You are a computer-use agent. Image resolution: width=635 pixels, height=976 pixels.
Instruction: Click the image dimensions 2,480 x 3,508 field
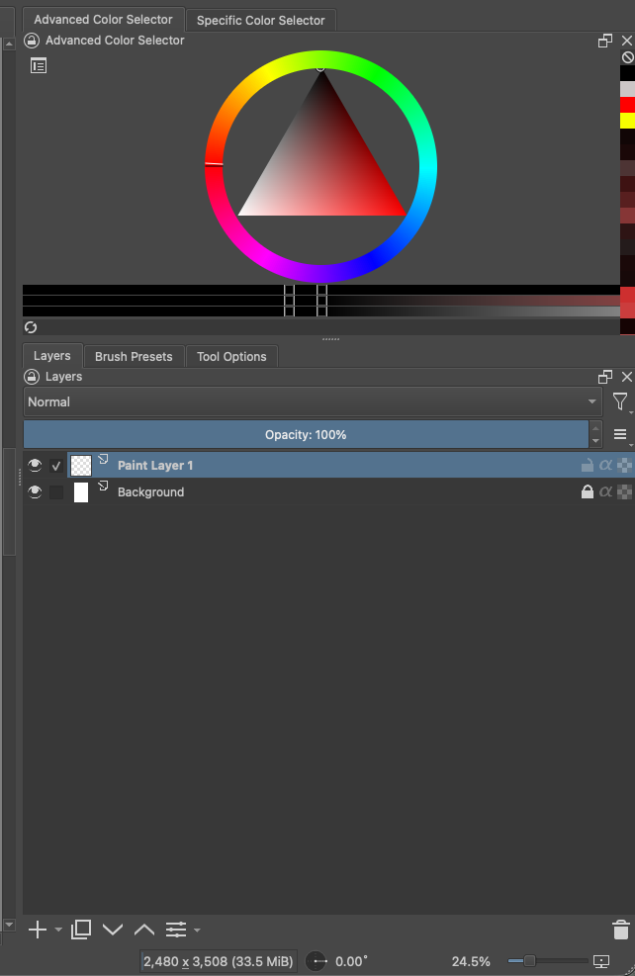[x=218, y=962]
